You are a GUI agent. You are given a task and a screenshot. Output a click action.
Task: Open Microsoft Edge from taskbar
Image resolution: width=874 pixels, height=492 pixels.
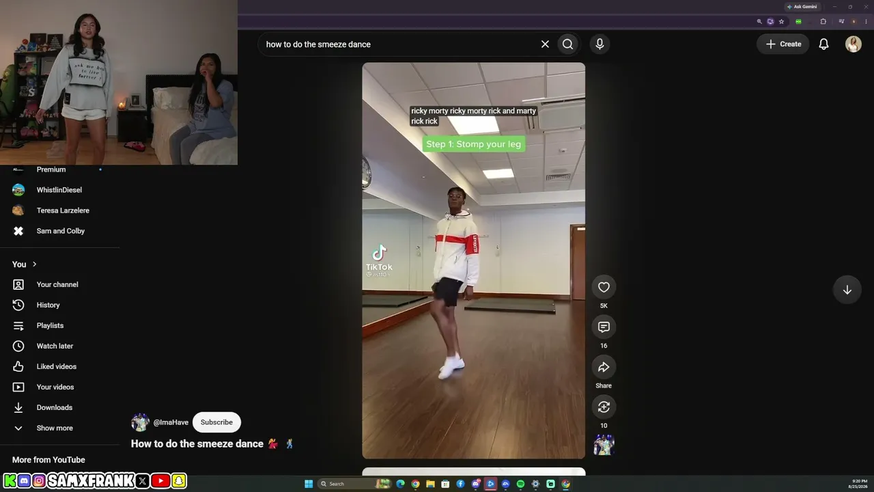click(x=400, y=484)
